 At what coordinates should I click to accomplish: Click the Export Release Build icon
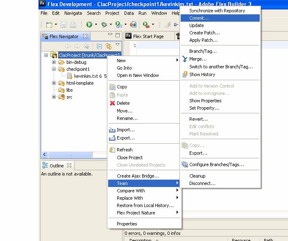click(133, 25)
